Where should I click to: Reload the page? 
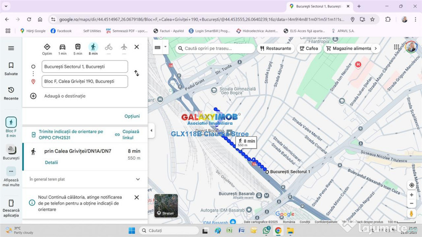click(29, 19)
